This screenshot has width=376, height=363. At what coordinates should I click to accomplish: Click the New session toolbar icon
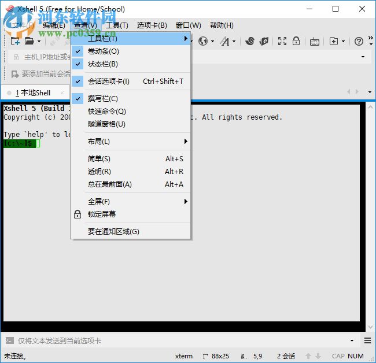coord(15,41)
